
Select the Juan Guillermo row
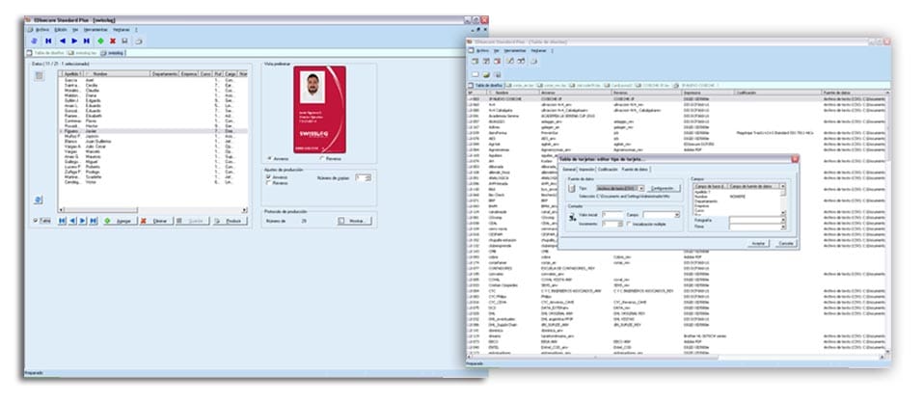point(152,142)
